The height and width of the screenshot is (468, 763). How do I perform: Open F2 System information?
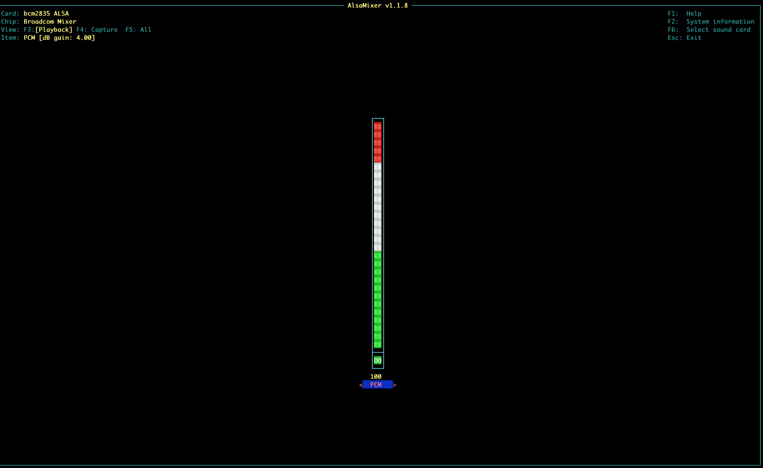(711, 22)
